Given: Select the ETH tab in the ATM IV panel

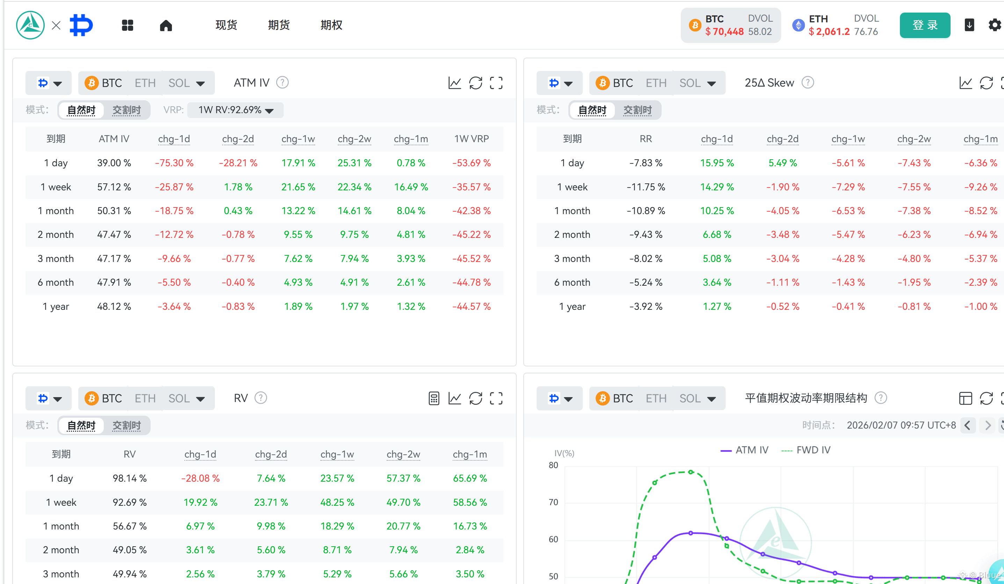Looking at the screenshot, I should [x=145, y=83].
